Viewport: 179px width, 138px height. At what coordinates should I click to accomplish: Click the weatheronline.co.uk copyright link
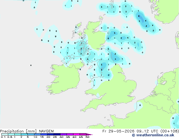pyautogui.click(x=153, y=135)
